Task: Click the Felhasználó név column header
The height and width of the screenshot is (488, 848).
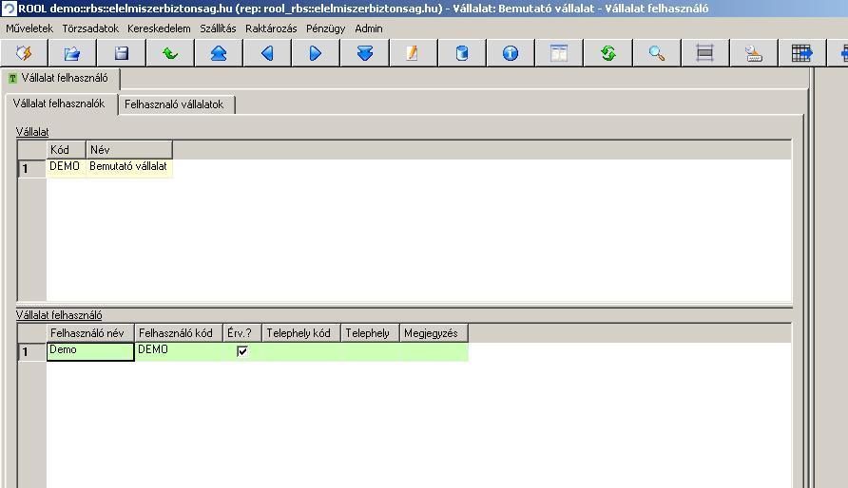Action: click(x=90, y=333)
